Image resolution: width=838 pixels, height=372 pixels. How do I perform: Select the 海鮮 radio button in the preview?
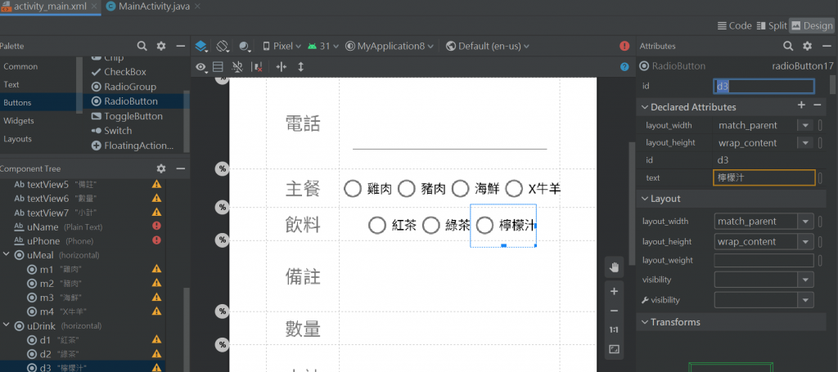pos(475,188)
